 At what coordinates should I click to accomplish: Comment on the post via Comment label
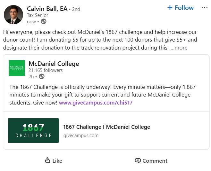(155, 161)
